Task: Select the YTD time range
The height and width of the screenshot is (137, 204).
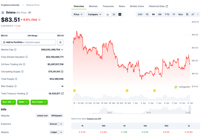Action: pyautogui.click(x=167, y=15)
